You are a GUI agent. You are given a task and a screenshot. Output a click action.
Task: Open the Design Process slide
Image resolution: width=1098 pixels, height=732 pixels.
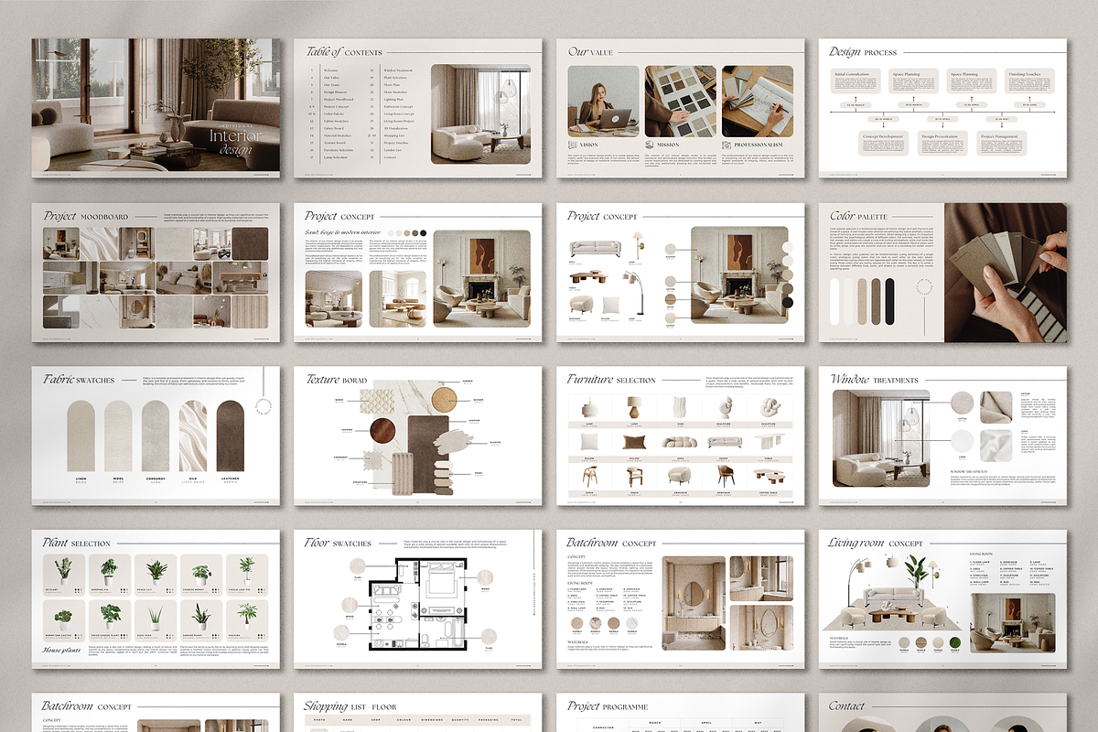click(x=943, y=108)
